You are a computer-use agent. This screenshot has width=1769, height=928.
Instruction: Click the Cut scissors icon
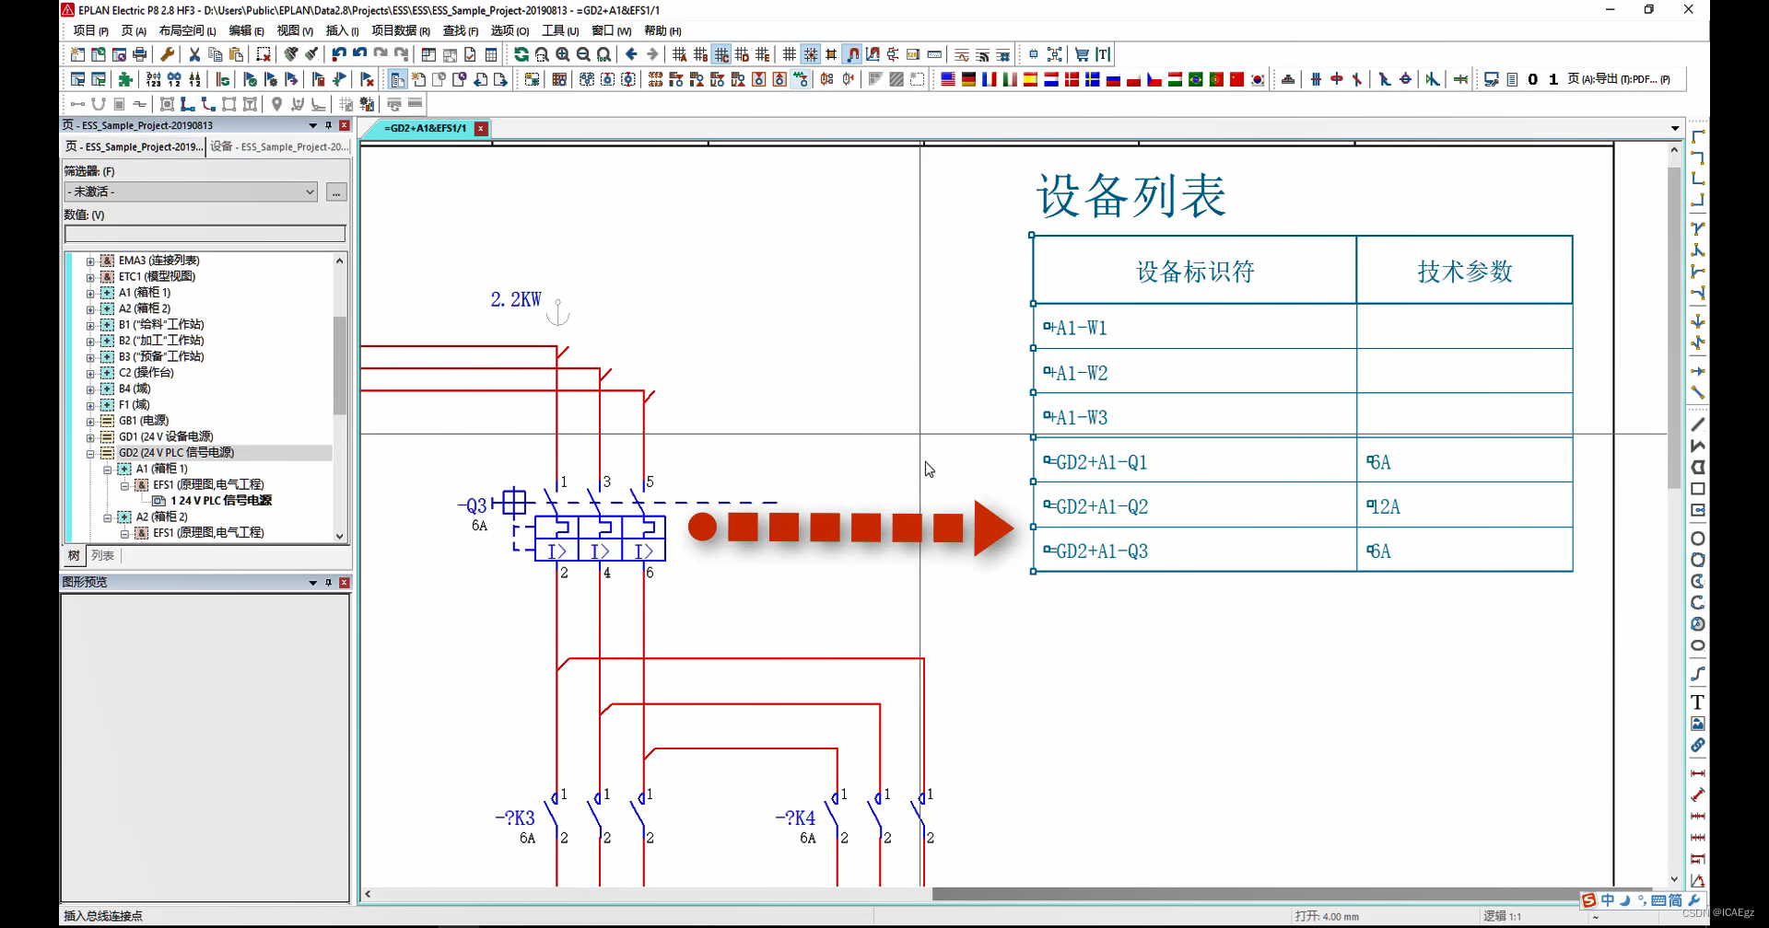[194, 55]
